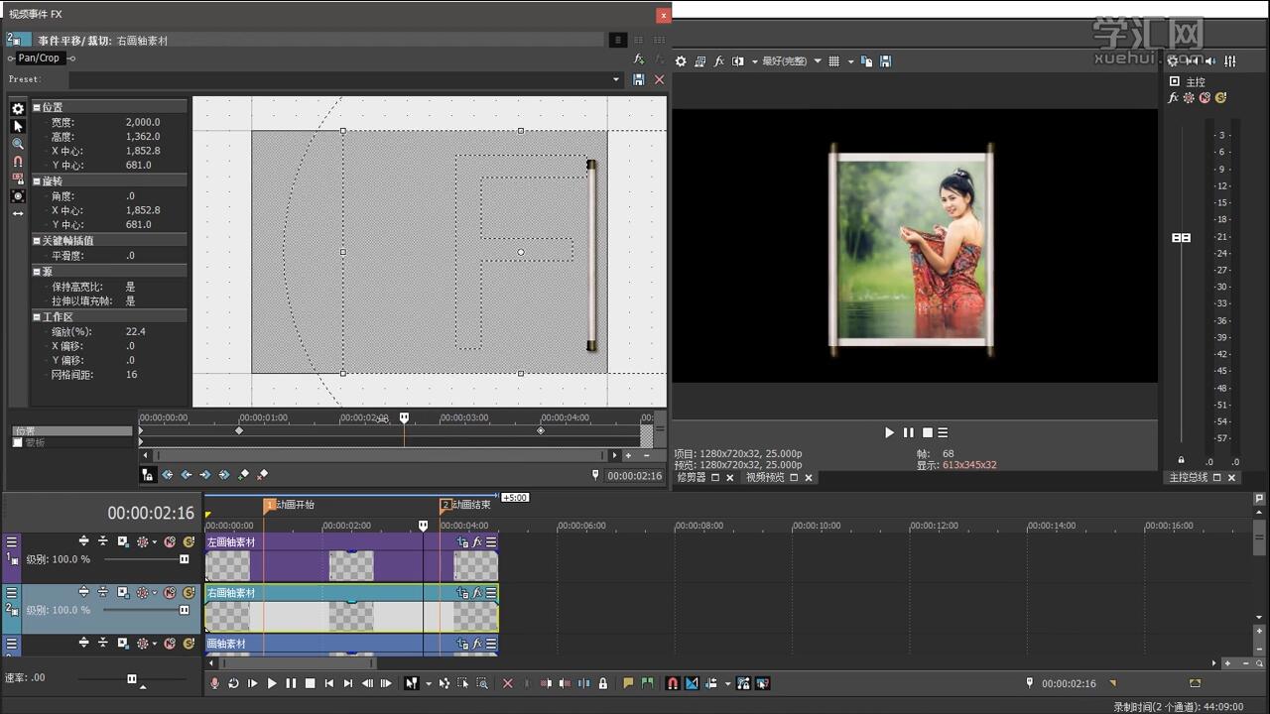Image resolution: width=1270 pixels, height=714 pixels.
Task: Mute track 1 左画轴素材
Action: pyautogui.click(x=170, y=541)
